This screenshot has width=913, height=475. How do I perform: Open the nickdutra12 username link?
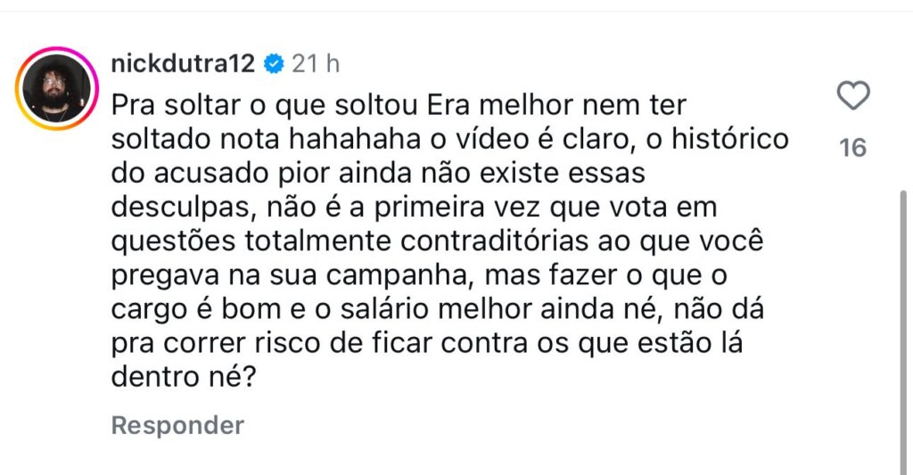coord(183,63)
